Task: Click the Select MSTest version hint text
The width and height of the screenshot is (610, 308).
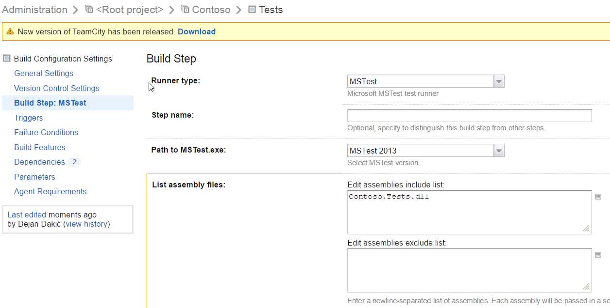Action: pyautogui.click(x=383, y=163)
